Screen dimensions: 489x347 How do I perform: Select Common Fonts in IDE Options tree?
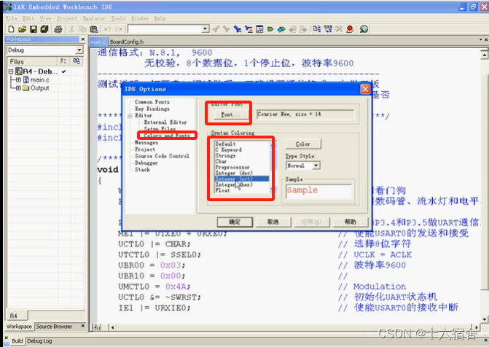tap(152, 102)
